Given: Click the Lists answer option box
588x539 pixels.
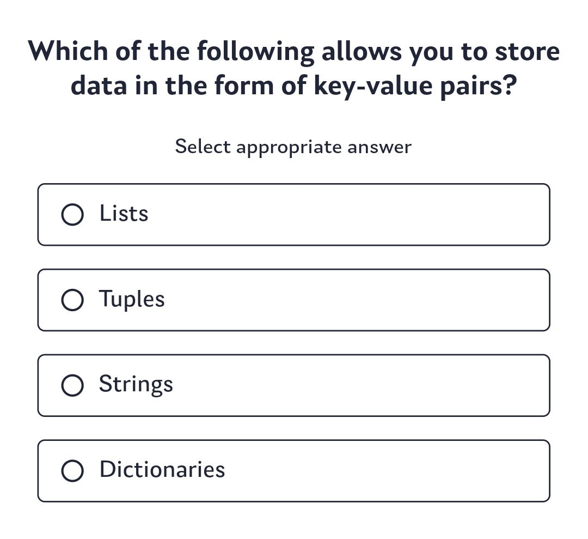Looking at the screenshot, I should [294, 214].
